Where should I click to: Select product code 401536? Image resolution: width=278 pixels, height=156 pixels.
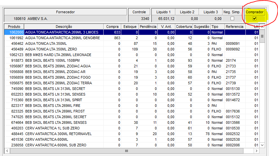coord(17,139)
